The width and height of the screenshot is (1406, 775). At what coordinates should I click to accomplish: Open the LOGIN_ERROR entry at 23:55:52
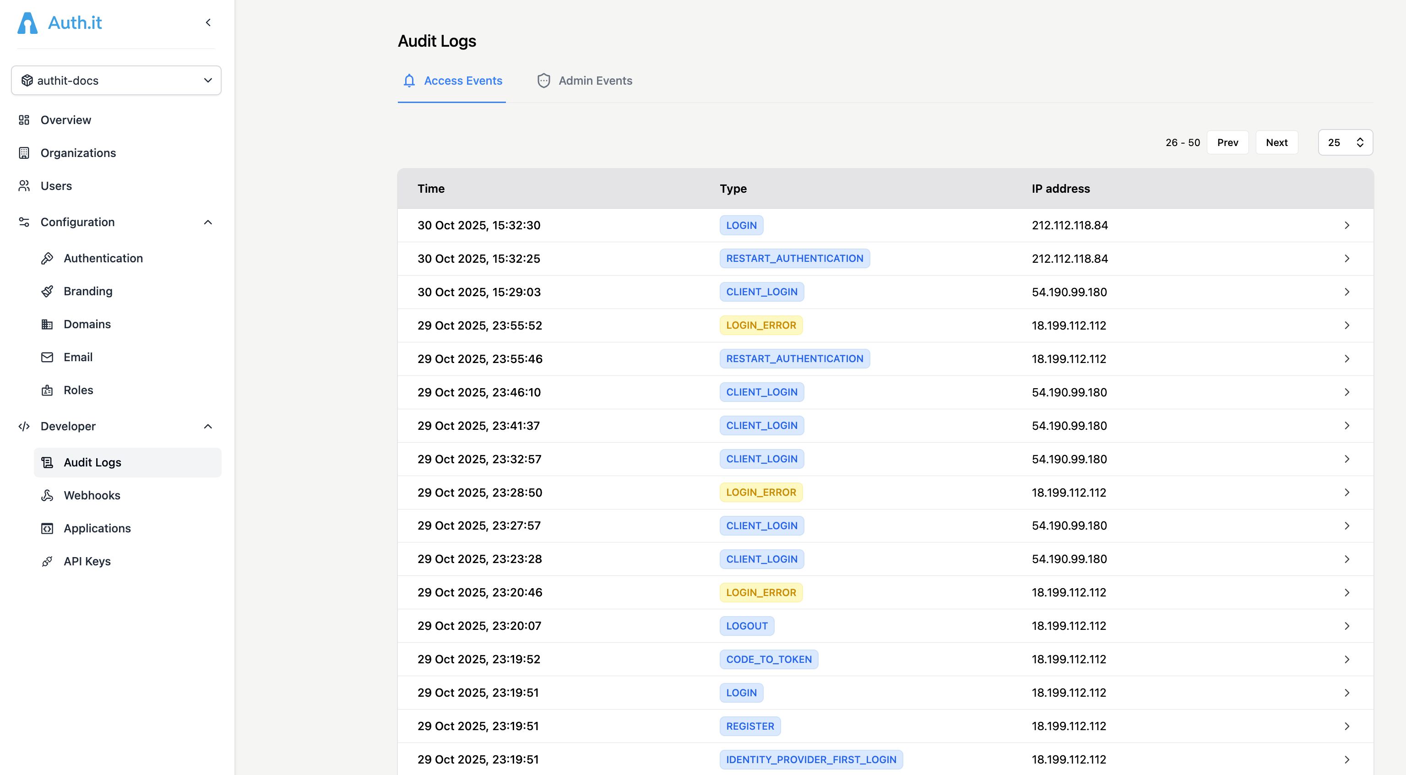click(873, 325)
